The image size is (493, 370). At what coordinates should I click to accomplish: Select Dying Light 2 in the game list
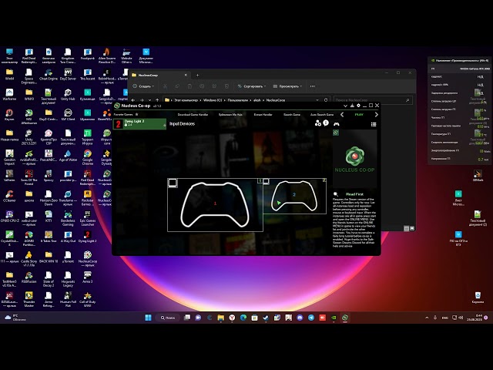tap(139, 123)
